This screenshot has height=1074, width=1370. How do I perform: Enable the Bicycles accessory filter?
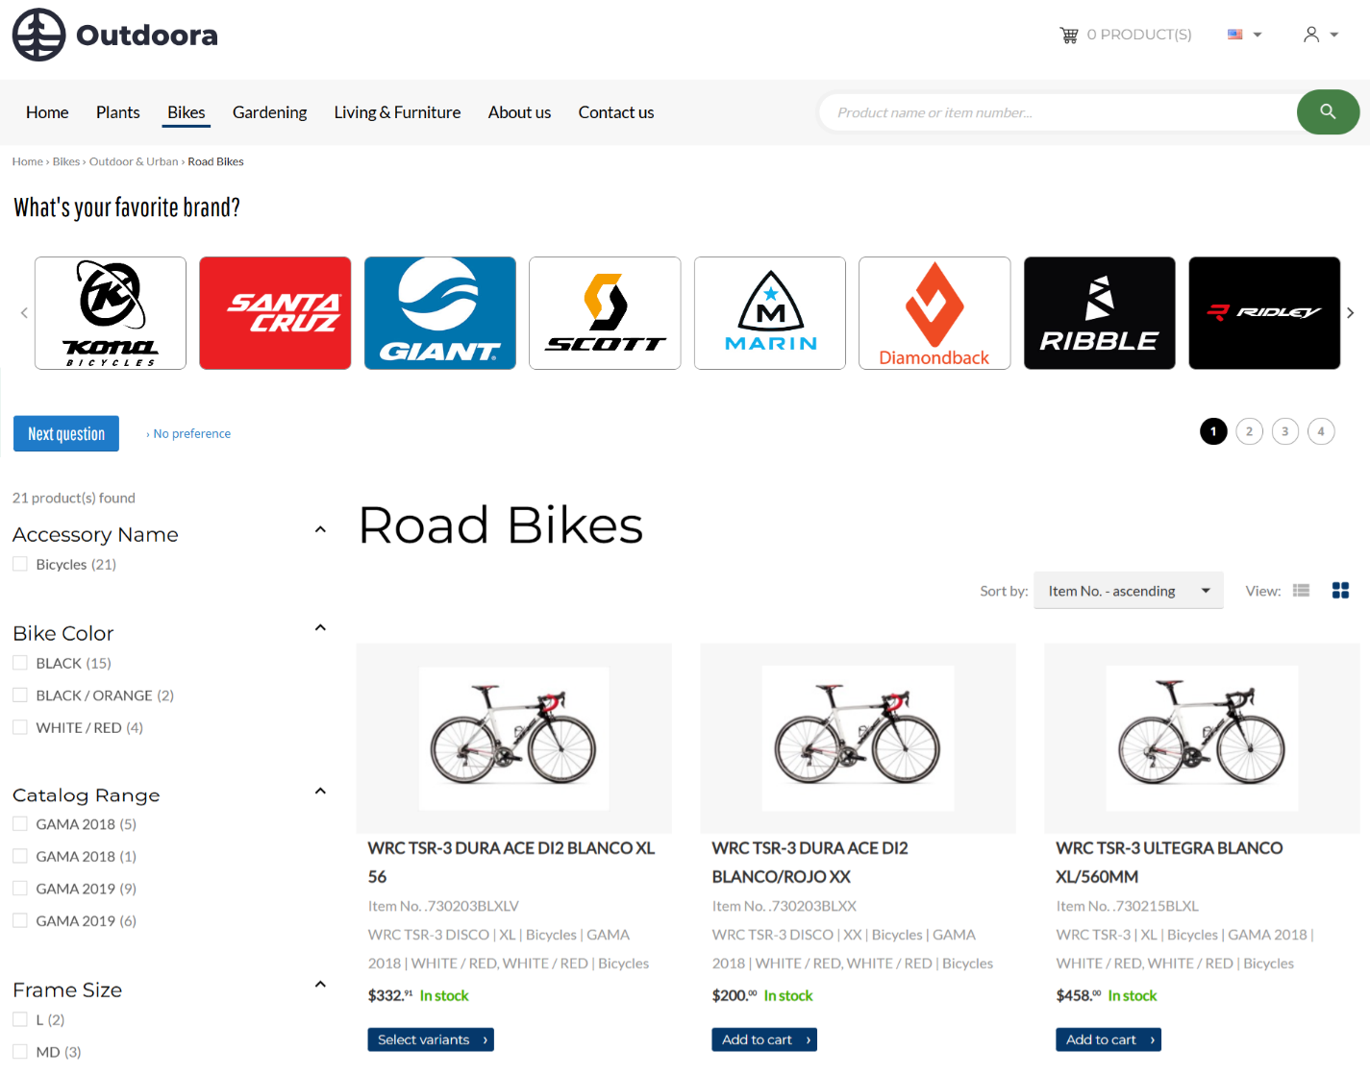tap(20, 564)
